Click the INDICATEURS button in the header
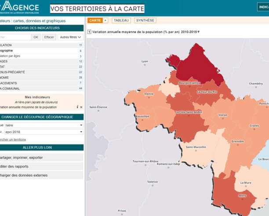 pos(263,7)
